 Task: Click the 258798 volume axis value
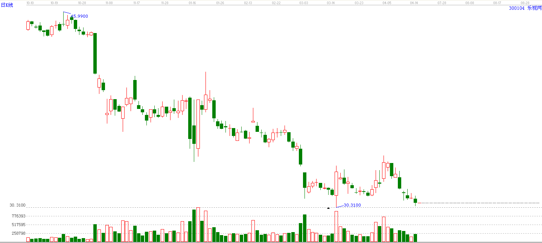pos(18,233)
